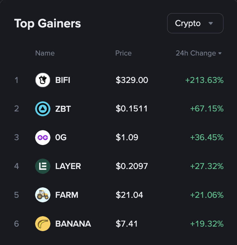Click the ZBT blue circle icon
This screenshot has height=245, width=237.
click(x=43, y=109)
